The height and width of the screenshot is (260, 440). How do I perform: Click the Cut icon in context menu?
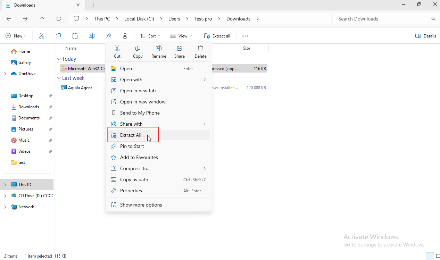[117, 48]
